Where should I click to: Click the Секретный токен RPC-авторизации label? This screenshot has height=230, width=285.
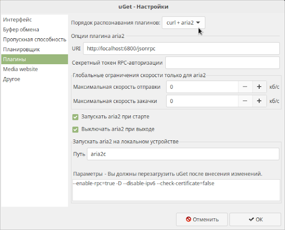(x=117, y=63)
